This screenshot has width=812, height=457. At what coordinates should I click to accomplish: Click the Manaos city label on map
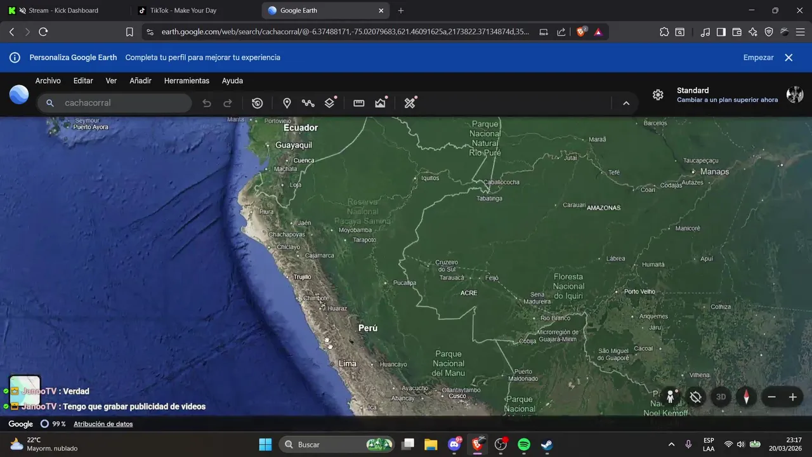click(715, 171)
